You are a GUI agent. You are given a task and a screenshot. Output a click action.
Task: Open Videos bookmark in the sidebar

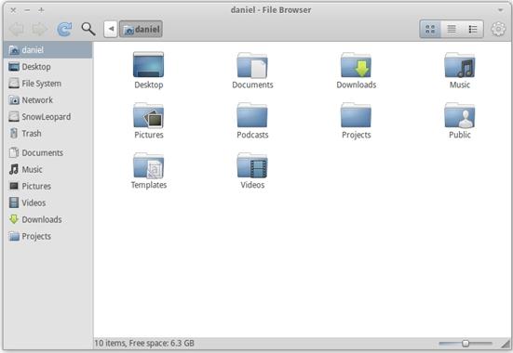(48, 203)
